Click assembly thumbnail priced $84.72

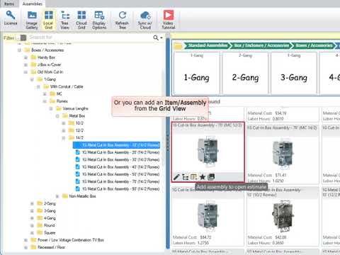[208, 215]
